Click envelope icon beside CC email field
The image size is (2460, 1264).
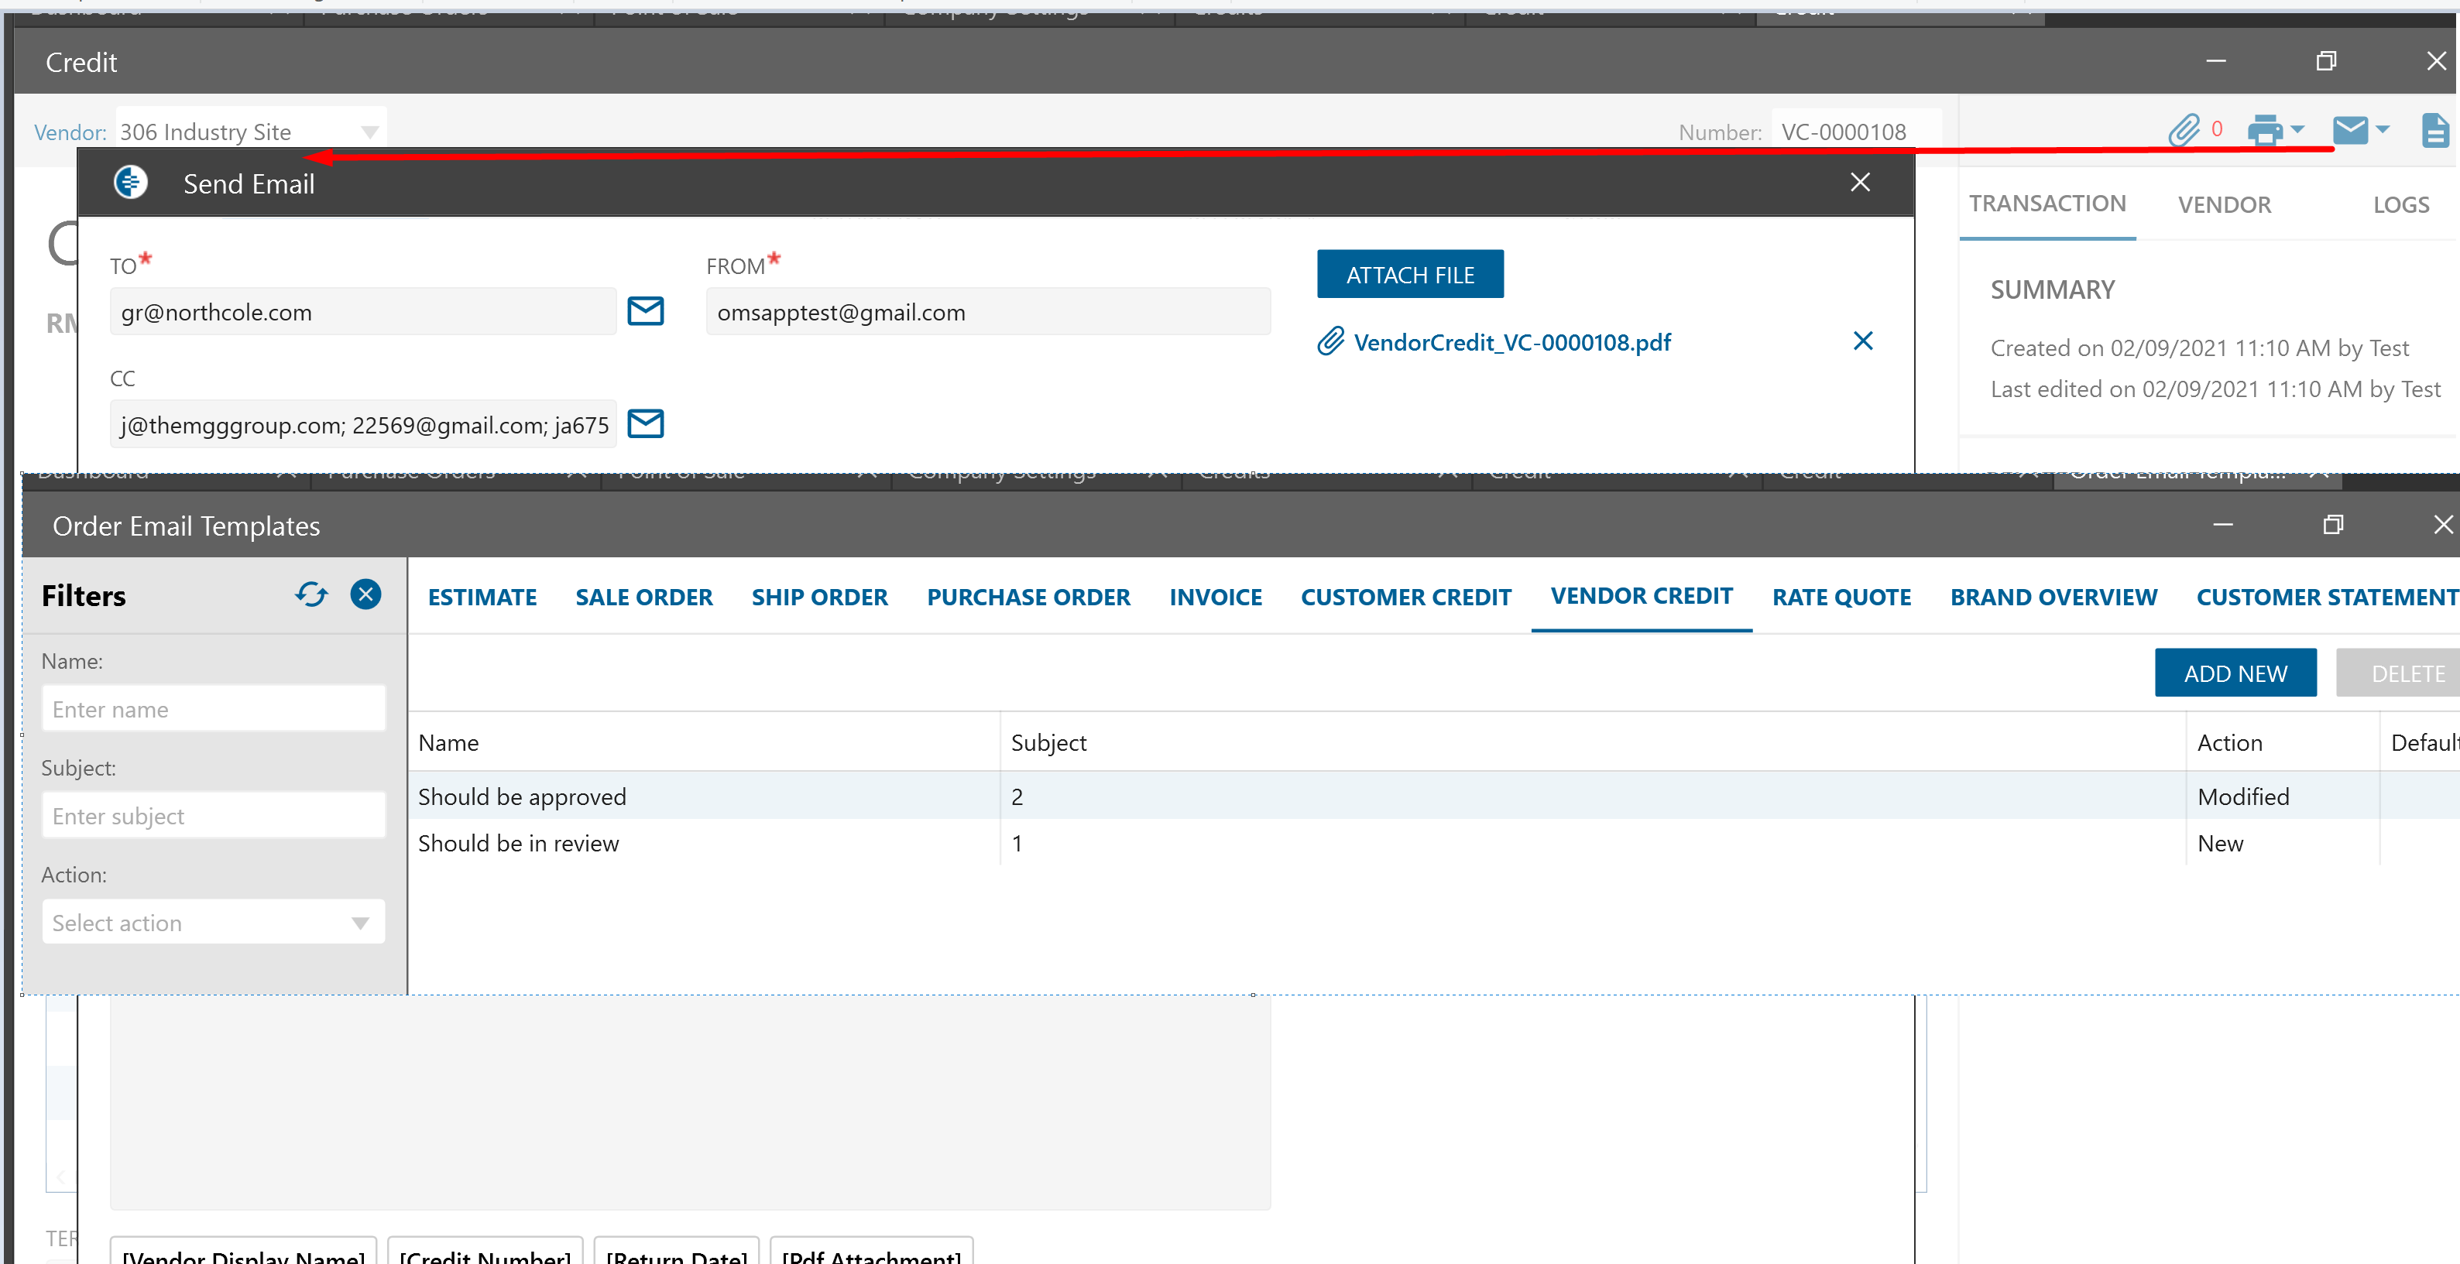[646, 424]
